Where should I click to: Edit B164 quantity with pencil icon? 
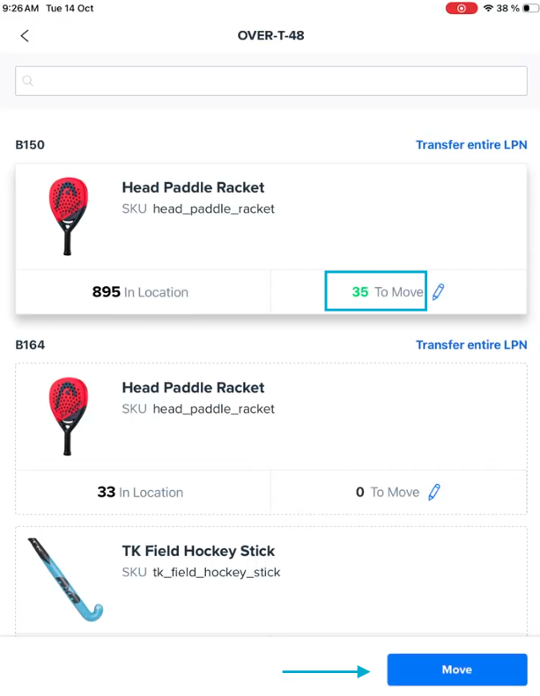(433, 492)
